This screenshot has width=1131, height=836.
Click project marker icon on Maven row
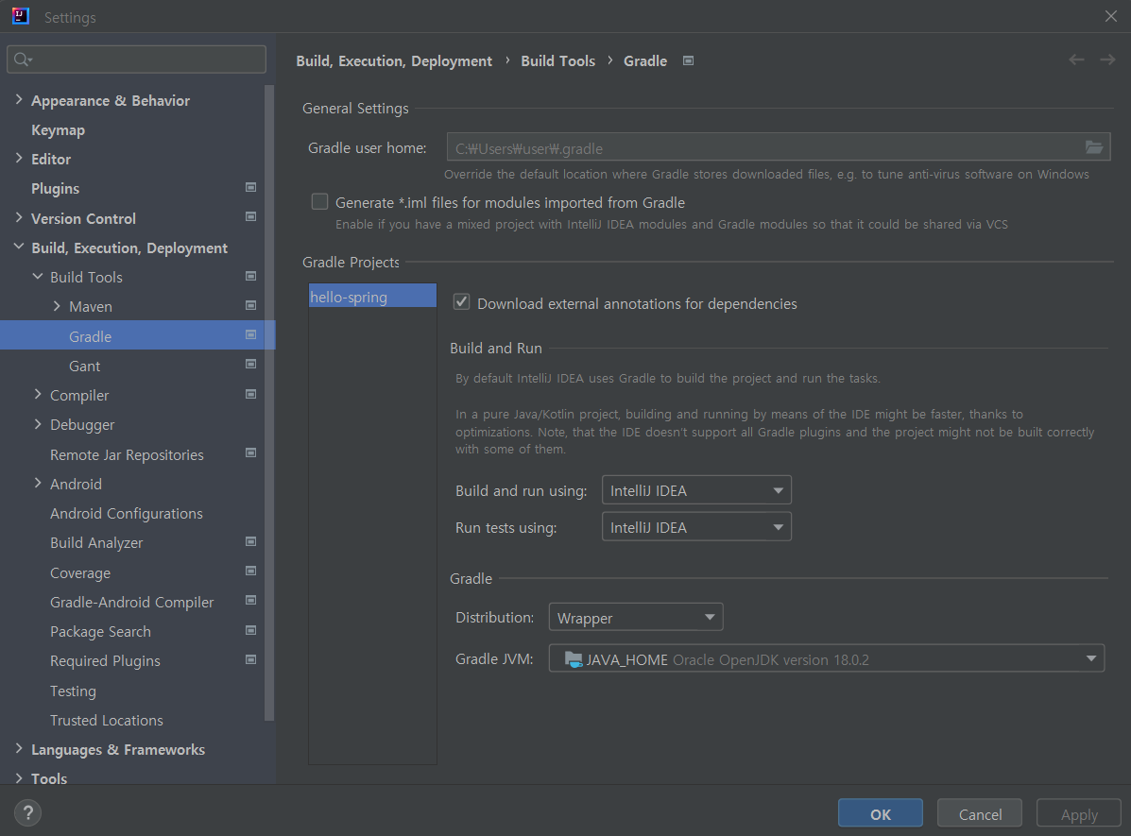pyautogui.click(x=251, y=306)
